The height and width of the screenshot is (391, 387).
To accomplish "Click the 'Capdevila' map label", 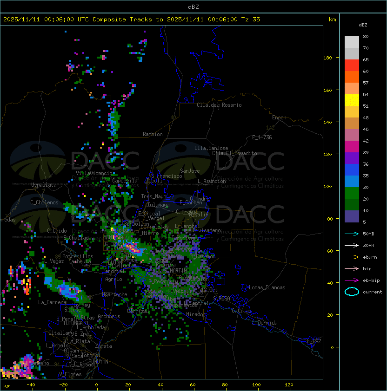I will click(125, 181).
